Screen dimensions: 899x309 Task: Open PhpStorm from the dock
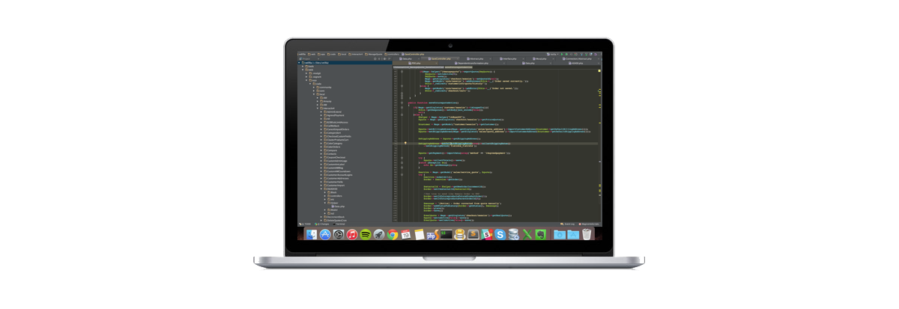pyautogui.click(x=432, y=234)
